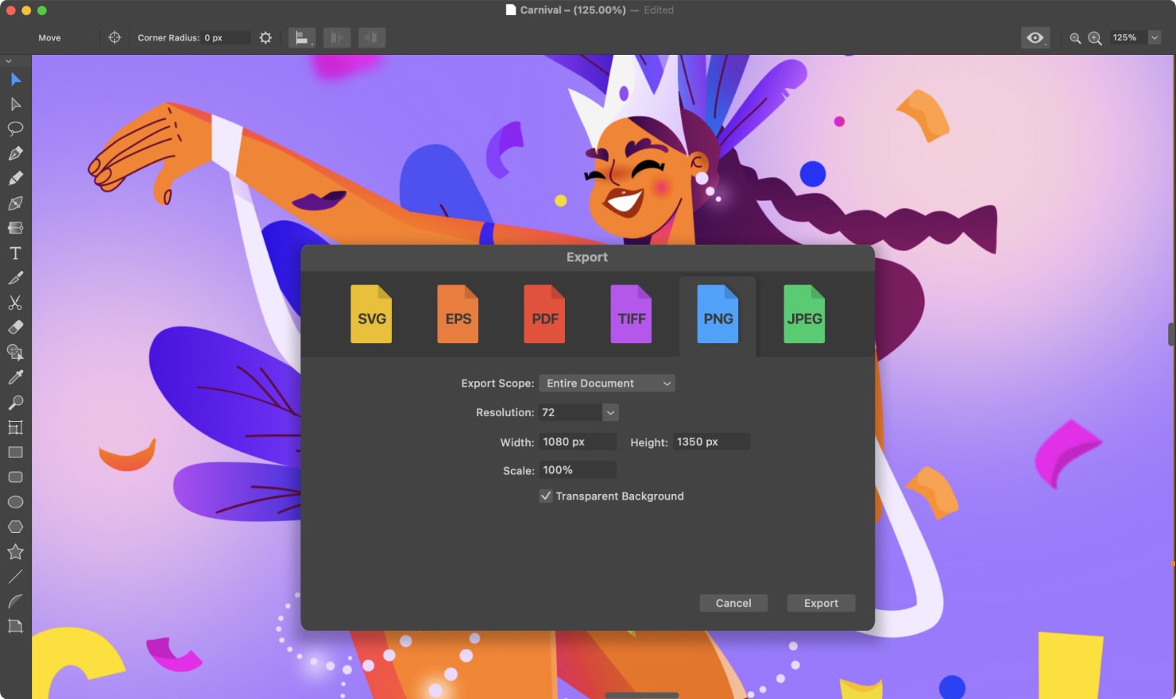Click the zoom in magnifier icon

point(1095,38)
